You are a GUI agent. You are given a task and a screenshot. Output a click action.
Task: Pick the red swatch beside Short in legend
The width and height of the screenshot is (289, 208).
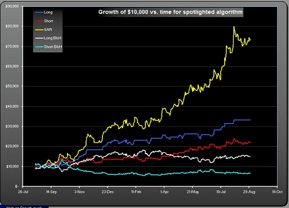tap(39, 21)
